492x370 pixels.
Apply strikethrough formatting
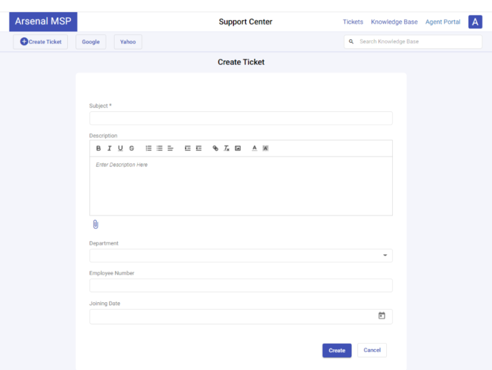coord(131,149)
